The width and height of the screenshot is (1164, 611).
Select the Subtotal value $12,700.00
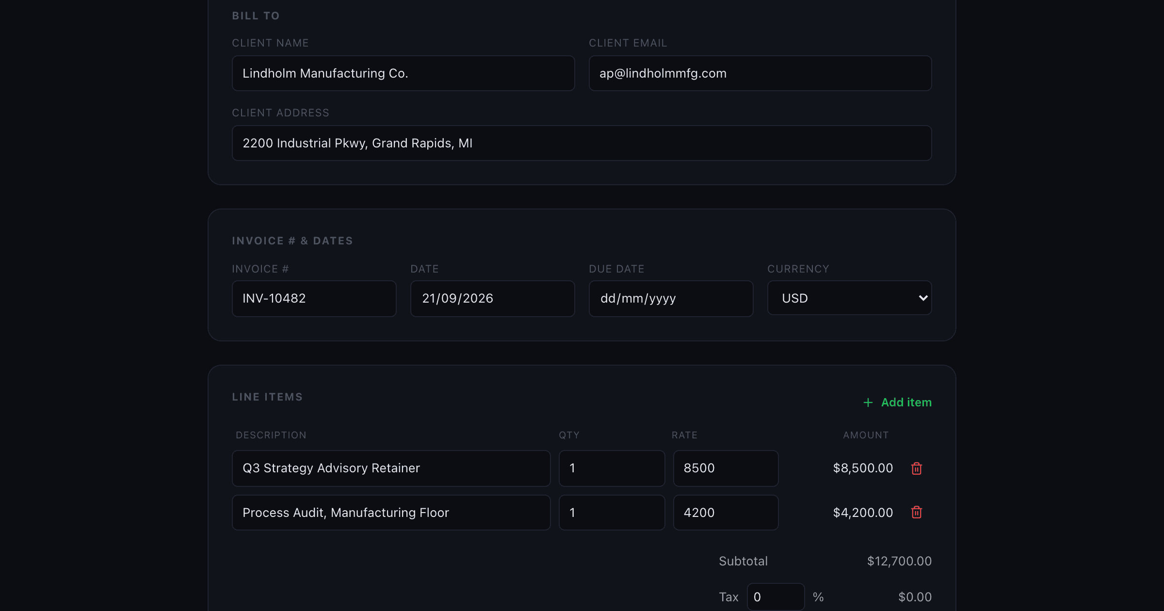[x=899, y=561]
